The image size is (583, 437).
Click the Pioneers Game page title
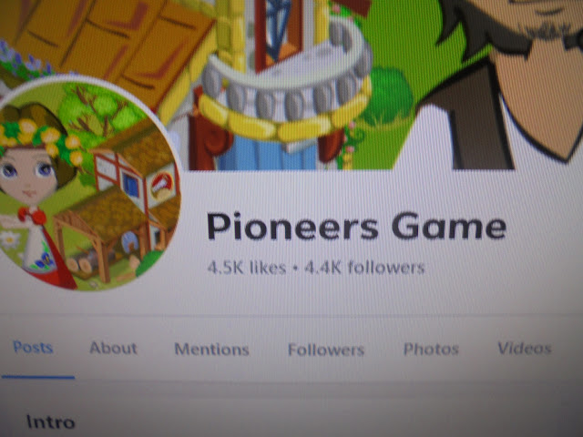coord(356,227)
